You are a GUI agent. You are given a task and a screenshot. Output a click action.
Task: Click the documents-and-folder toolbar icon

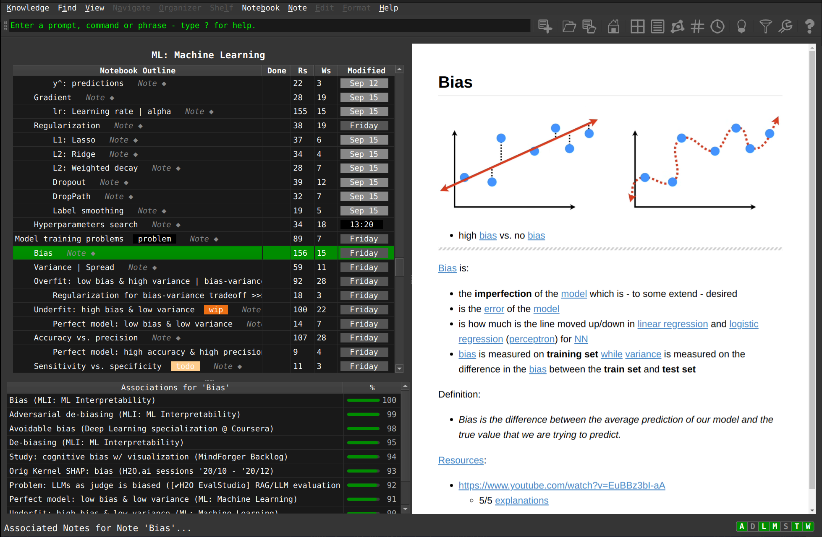[589, 26]
